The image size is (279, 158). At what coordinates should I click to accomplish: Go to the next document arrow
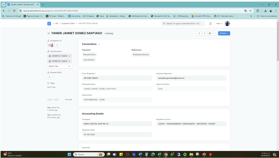(204, 33)
